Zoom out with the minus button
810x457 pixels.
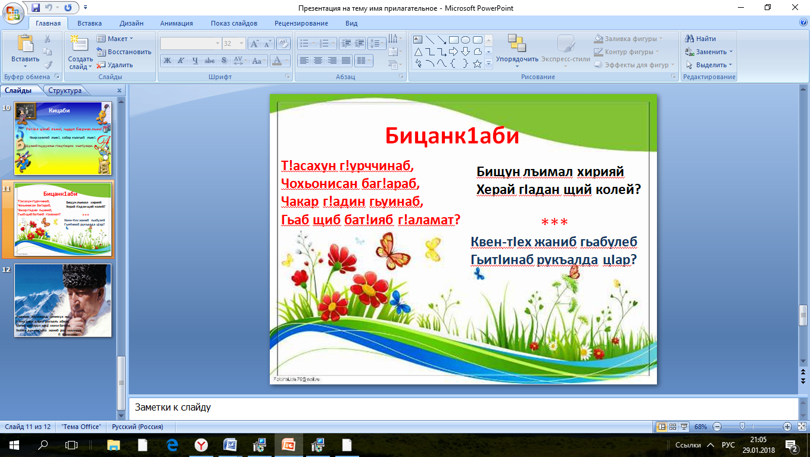[x=716, y=427]
